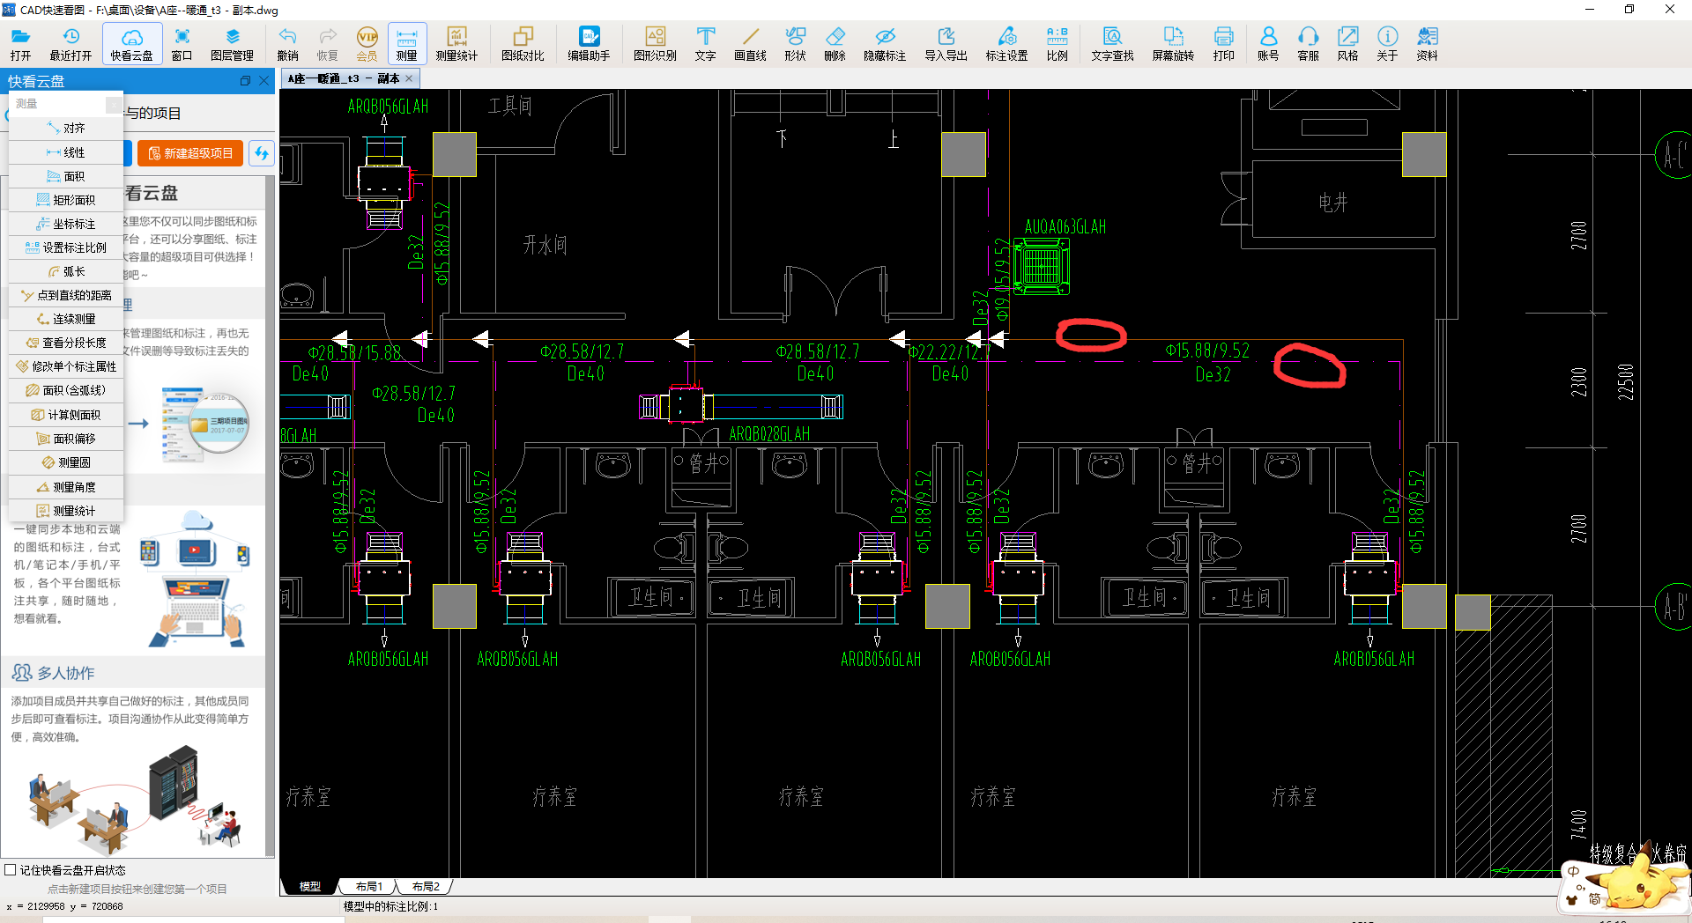The image size is (1692, 923).
Task: Select 测量角度 angle measurement
Action: pyautogui.click(x=66, y=487)
